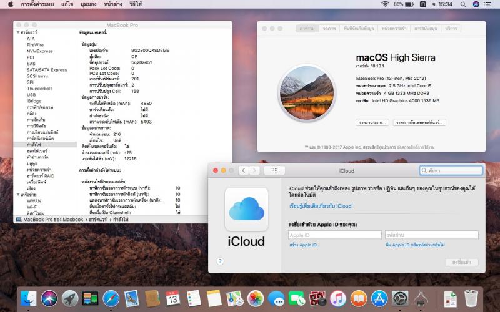Select FireWire in System Information sidebar
Viewport: 500px width, 312px height.
coord(35,45)
